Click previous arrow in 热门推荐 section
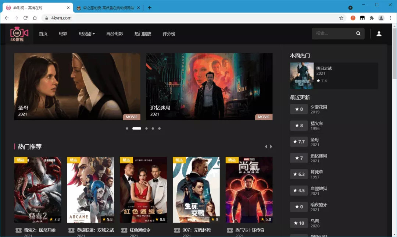 point(266,146)
